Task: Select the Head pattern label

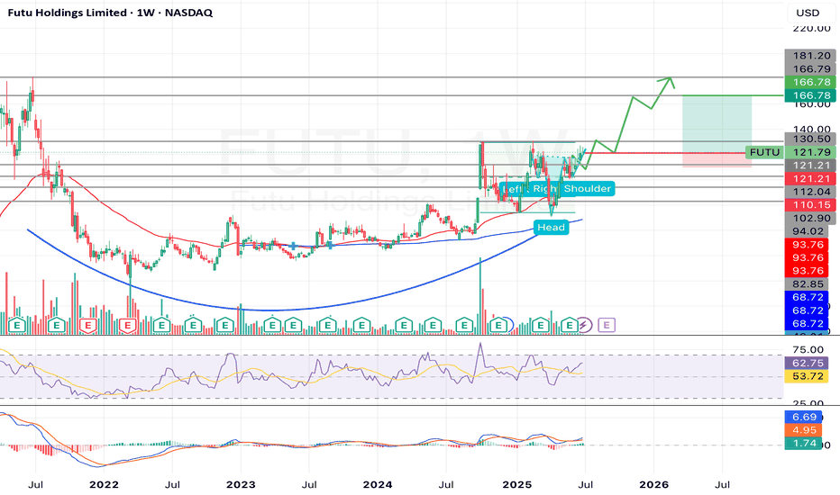Action: pyautogui.click(x=551, y=228)
